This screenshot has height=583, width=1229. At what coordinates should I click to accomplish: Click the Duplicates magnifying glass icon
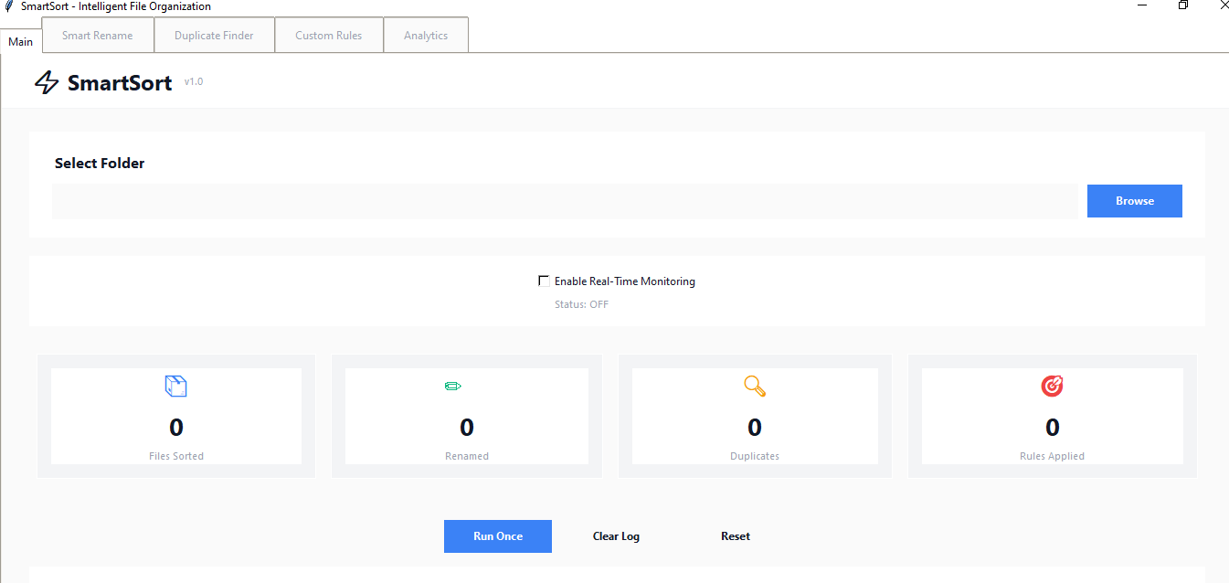[x=755, y=387]
